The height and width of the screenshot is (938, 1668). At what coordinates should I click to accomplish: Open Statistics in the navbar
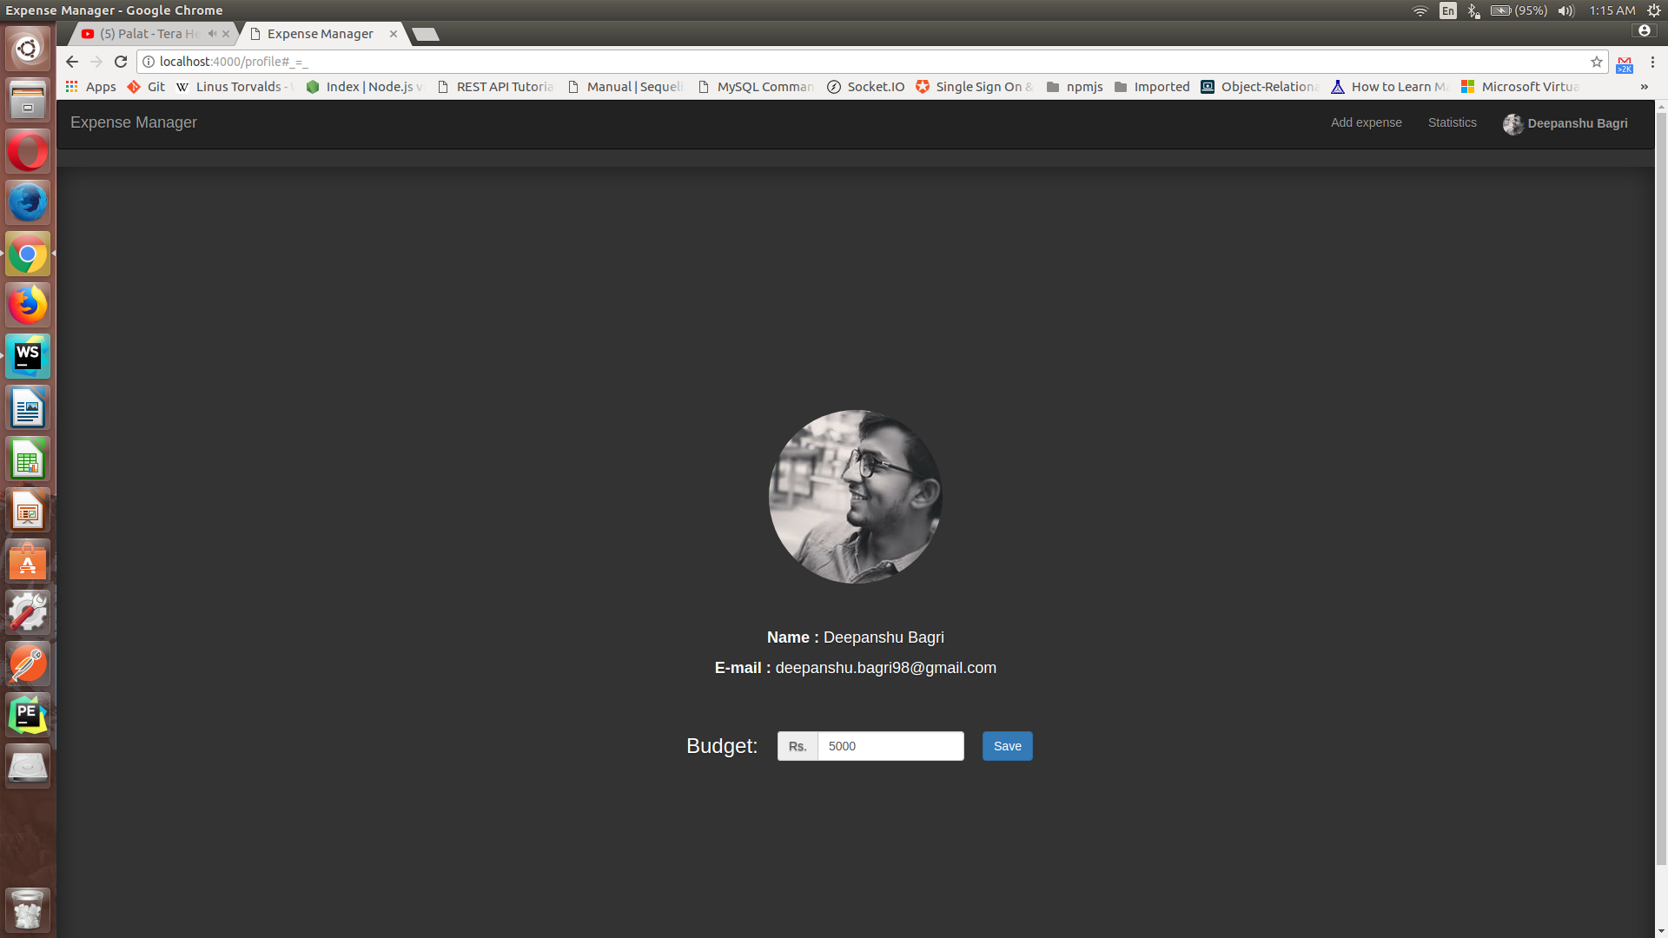click(1452, 122)
